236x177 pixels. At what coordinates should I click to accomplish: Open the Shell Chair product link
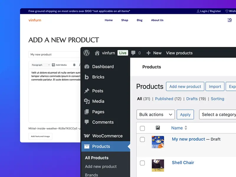click(183, 163)
